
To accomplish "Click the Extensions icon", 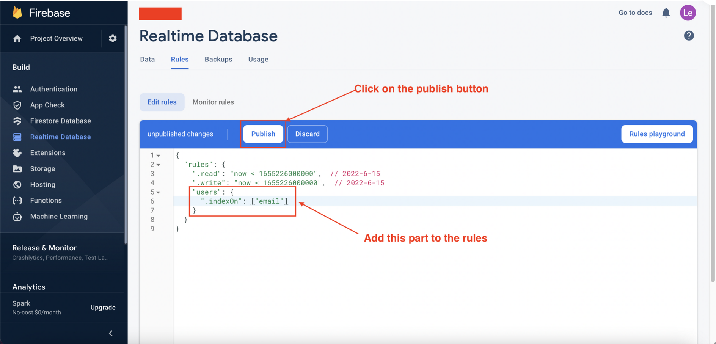I will (17, 153).
